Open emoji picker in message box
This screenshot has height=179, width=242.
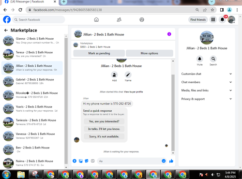coord(164,161)
